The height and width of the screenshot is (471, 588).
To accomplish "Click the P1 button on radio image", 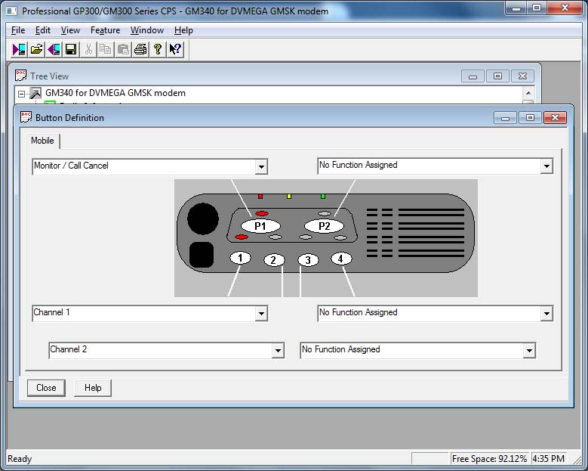I will [260, 226].
